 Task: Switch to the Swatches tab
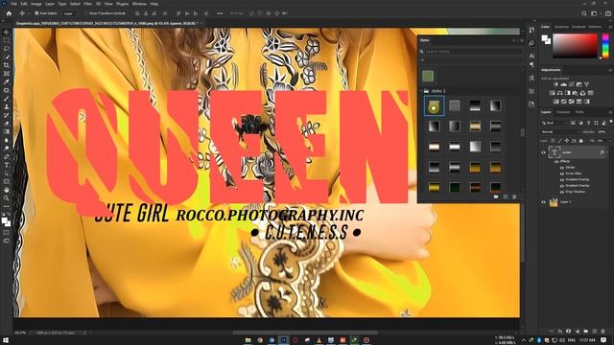(561, 27)
